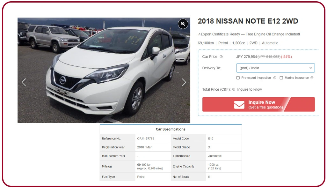Click the white Nissan Note main photo

click(104, 71)
